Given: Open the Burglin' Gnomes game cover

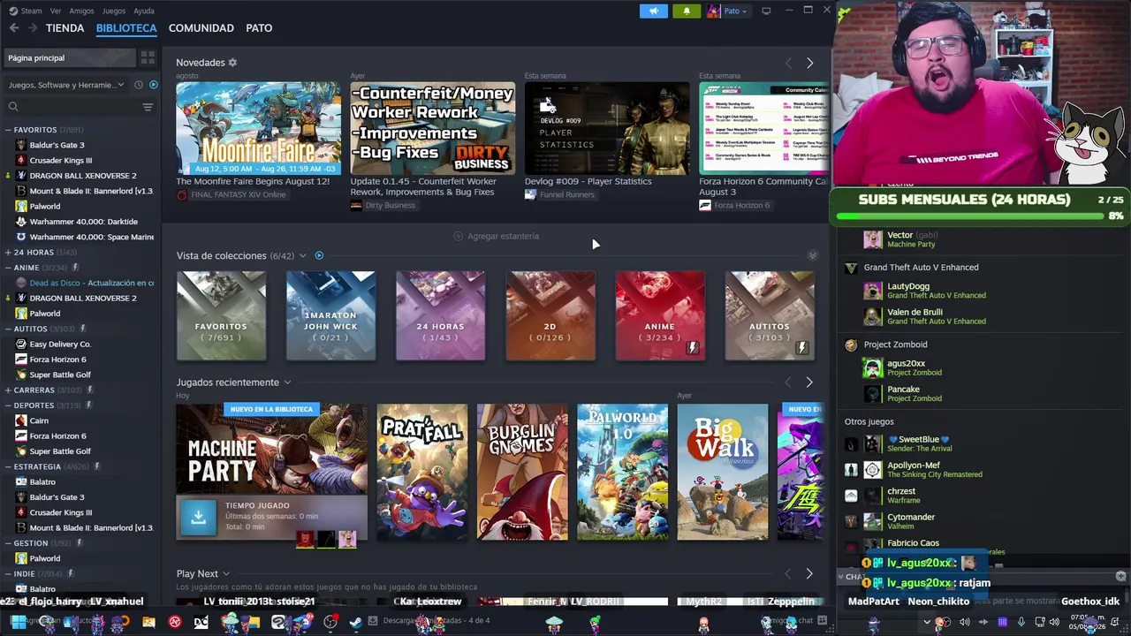Looking at the screenshot, I should 523,472.
